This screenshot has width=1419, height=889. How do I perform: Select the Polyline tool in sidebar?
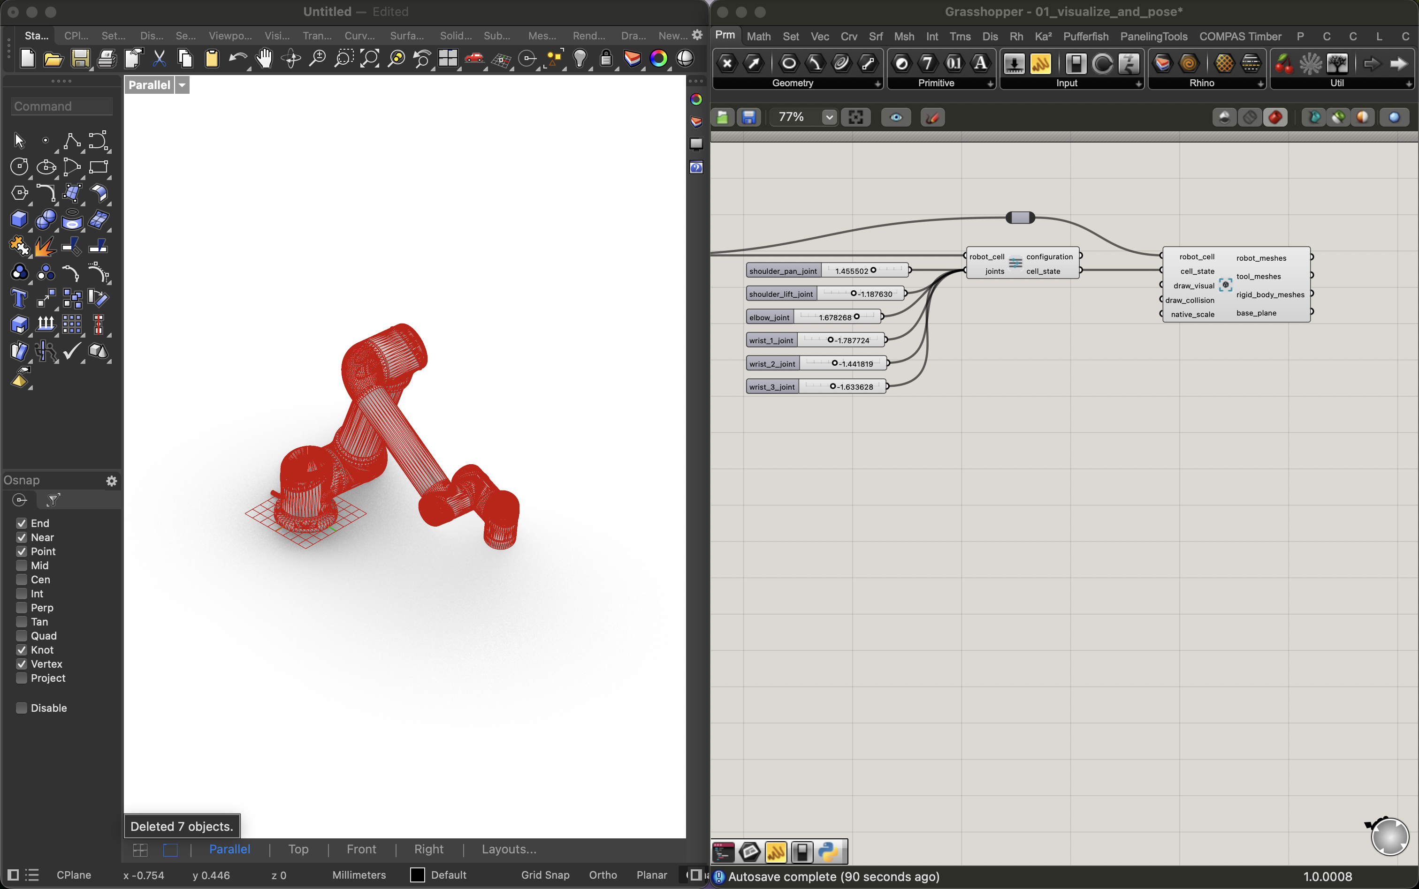(x=72, y=141)
